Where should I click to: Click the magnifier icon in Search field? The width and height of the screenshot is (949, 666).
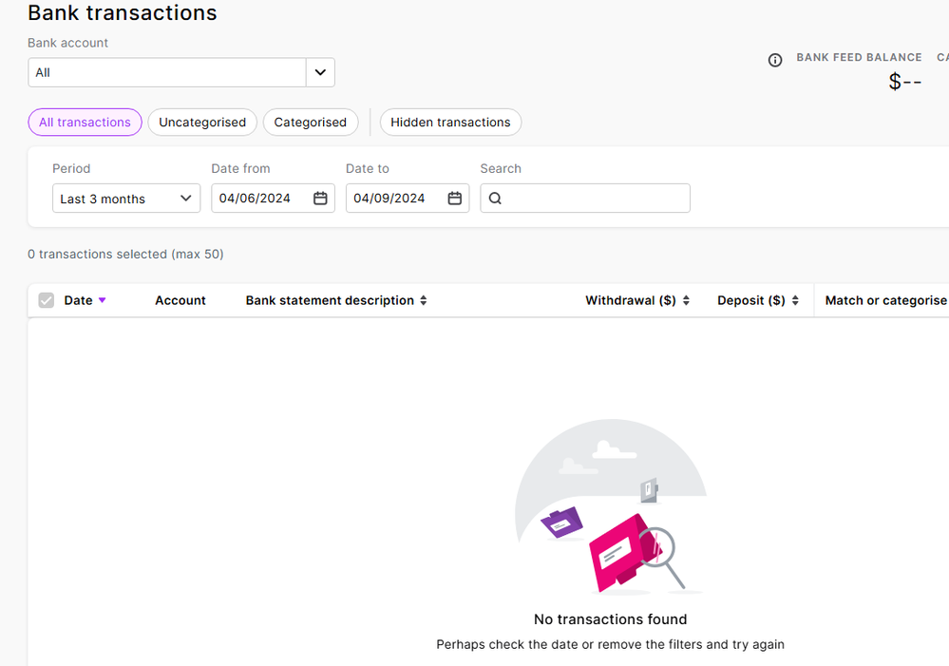tap(495, 199)
